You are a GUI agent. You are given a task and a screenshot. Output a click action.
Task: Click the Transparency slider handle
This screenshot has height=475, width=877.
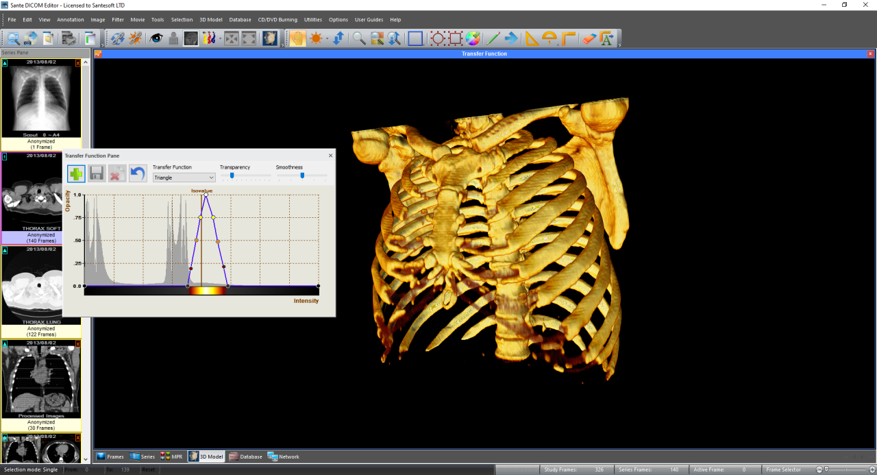point(232,175)
